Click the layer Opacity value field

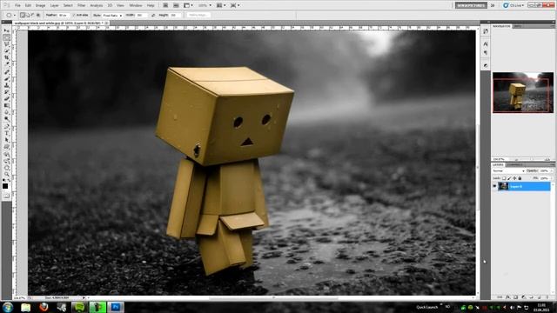tap(545, 171)
